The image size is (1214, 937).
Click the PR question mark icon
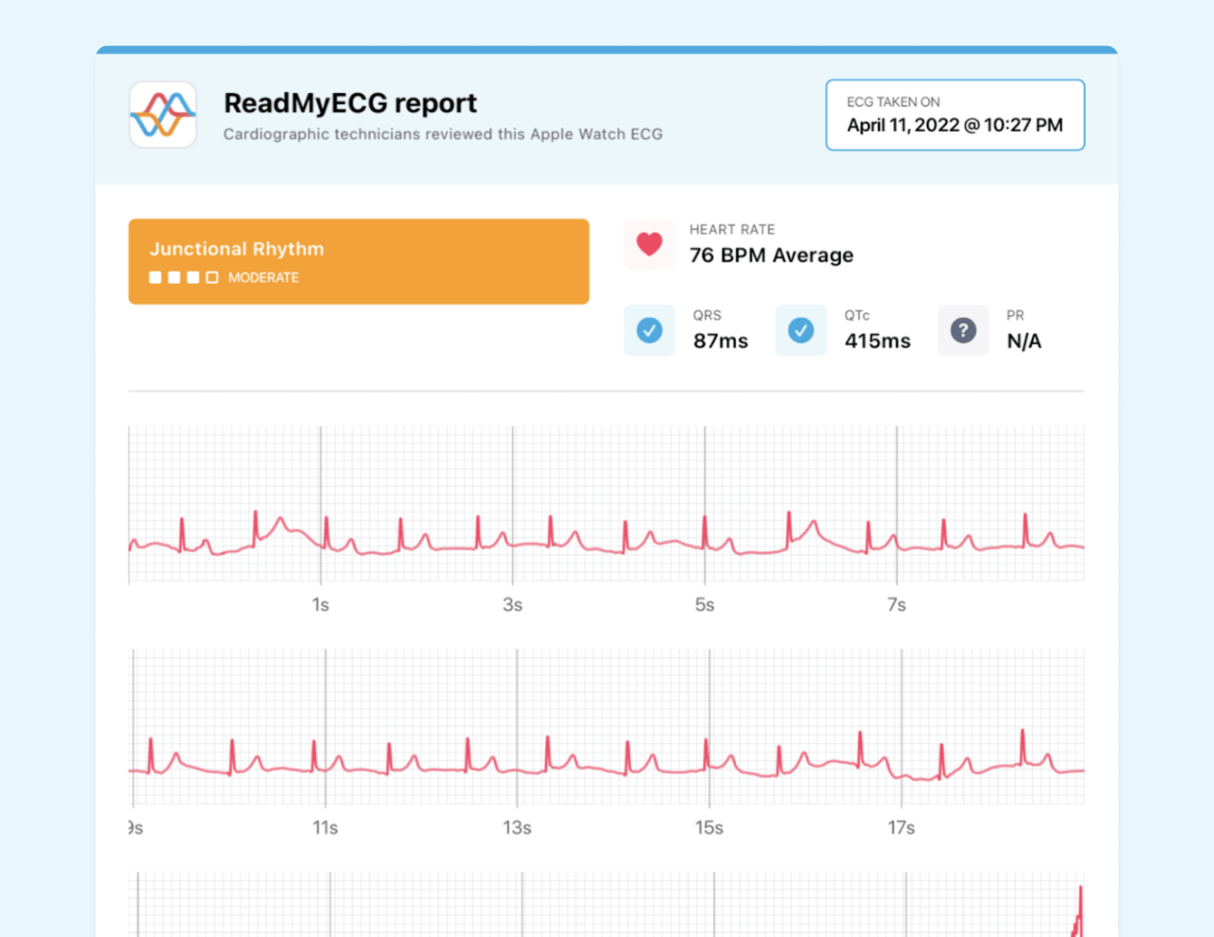pyautogui.click(x=963, y=330)
